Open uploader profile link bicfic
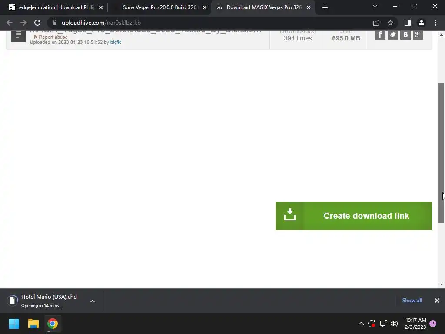Image resolution: width=445 pixels, height=334 pixels. pyautogui.click(x=116, y=42)
